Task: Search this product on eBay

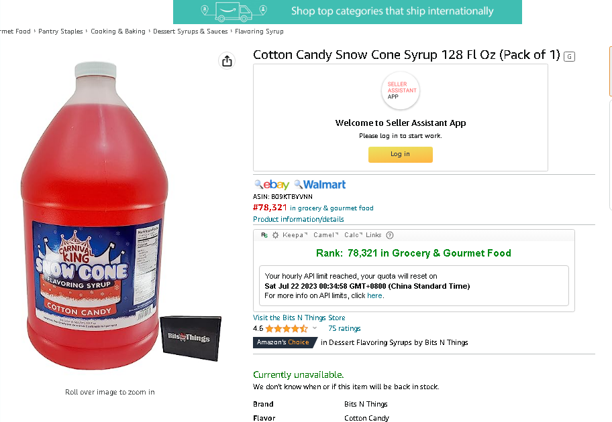Action: point(272,184)
